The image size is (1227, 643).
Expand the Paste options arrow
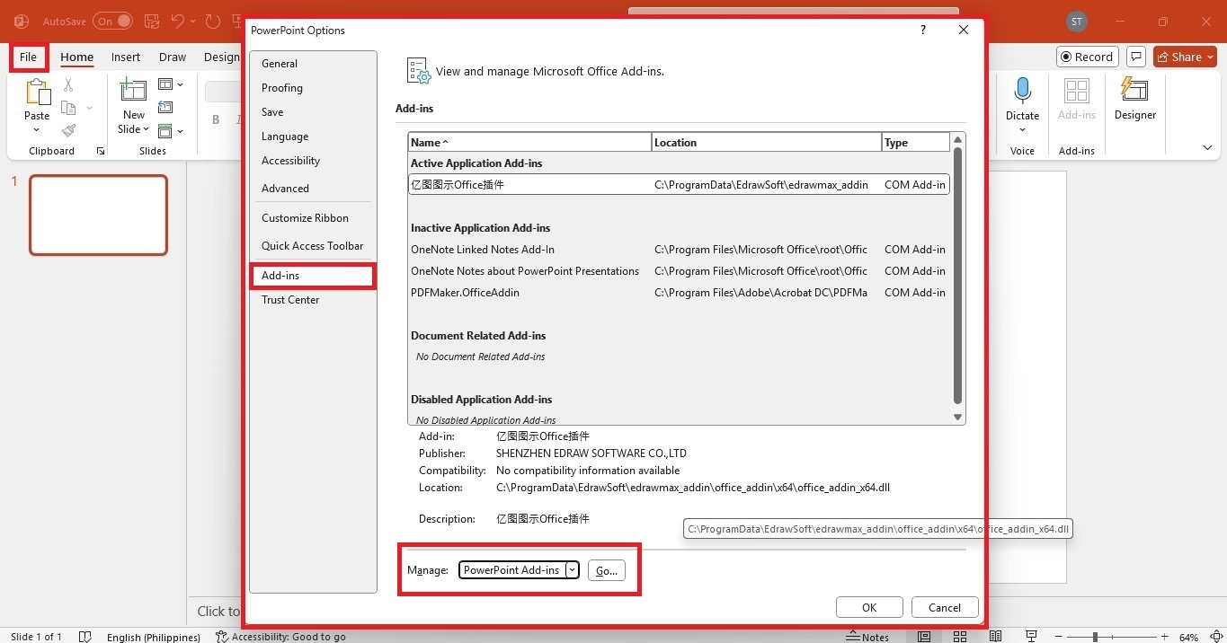37,130
